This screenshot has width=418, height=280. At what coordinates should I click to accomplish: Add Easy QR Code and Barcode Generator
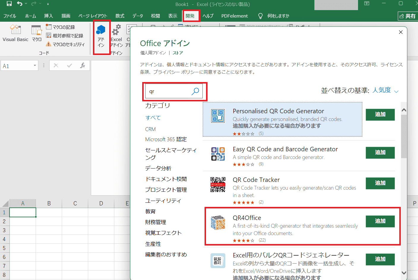point(380,152)
